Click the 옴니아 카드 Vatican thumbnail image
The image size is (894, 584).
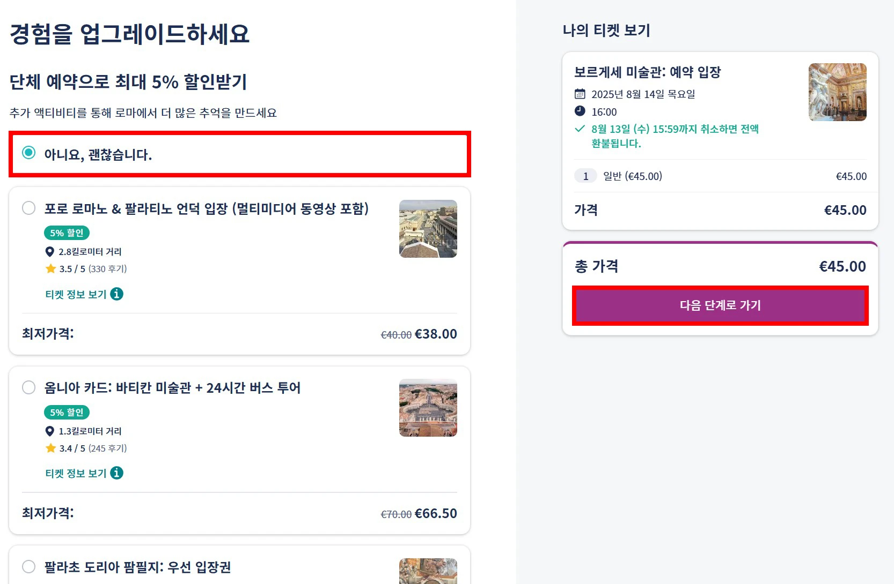428,408
